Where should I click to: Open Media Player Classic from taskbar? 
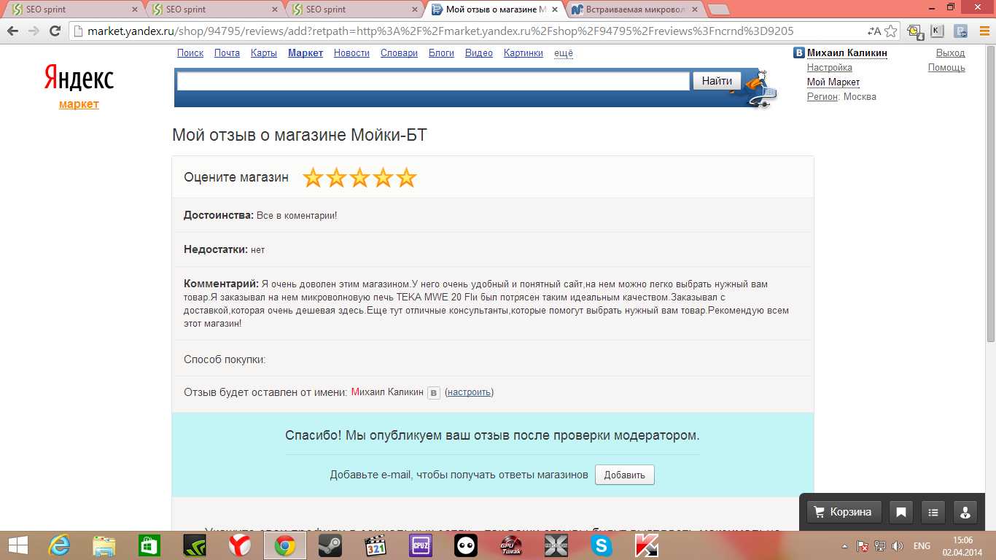[376, 545]
